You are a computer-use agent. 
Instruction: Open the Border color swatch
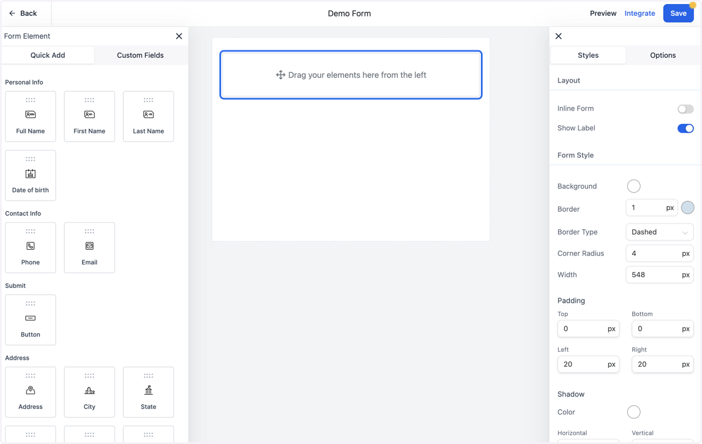[x=688, y=207]
